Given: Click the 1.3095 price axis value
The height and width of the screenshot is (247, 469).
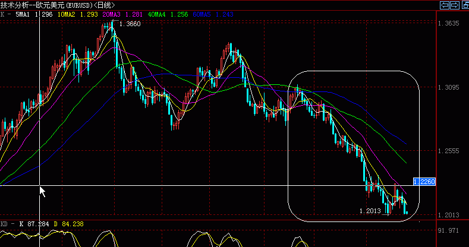Looking at the screenshot, I should point(448,87).
